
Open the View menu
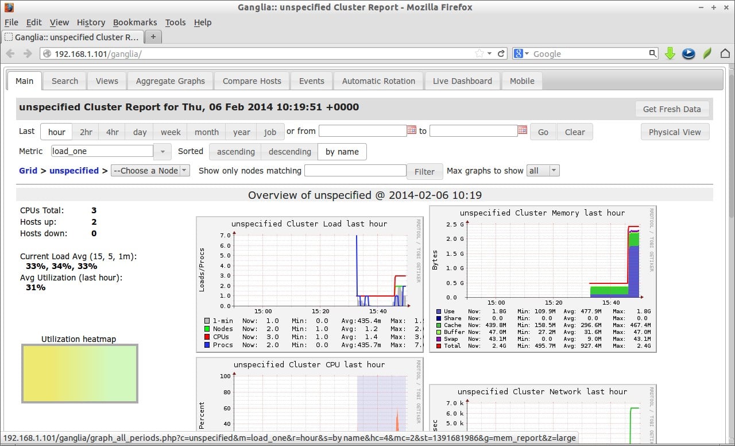pyautogui.click(x=59, y=22)
